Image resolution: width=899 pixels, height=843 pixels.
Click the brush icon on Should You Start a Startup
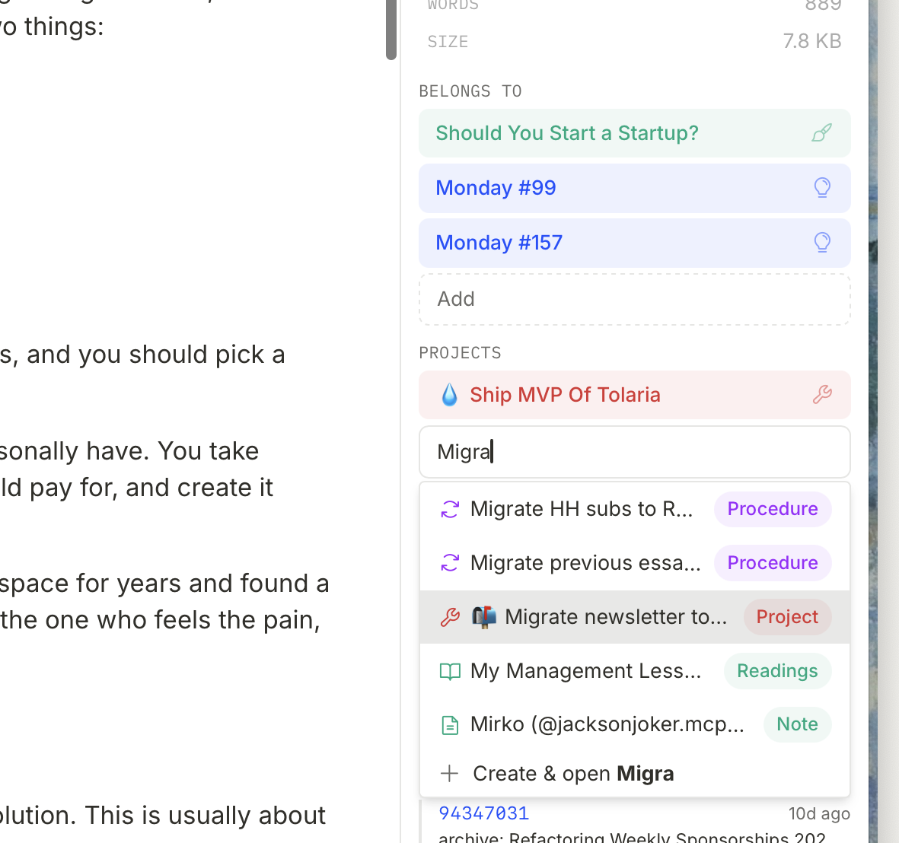tap(821, 133)
